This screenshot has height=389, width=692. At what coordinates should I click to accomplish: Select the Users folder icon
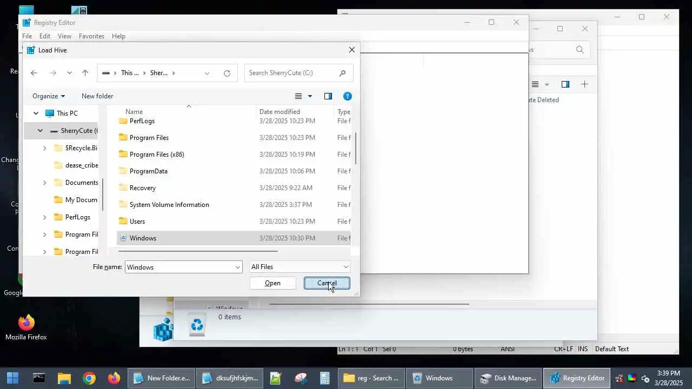point(123,221)
